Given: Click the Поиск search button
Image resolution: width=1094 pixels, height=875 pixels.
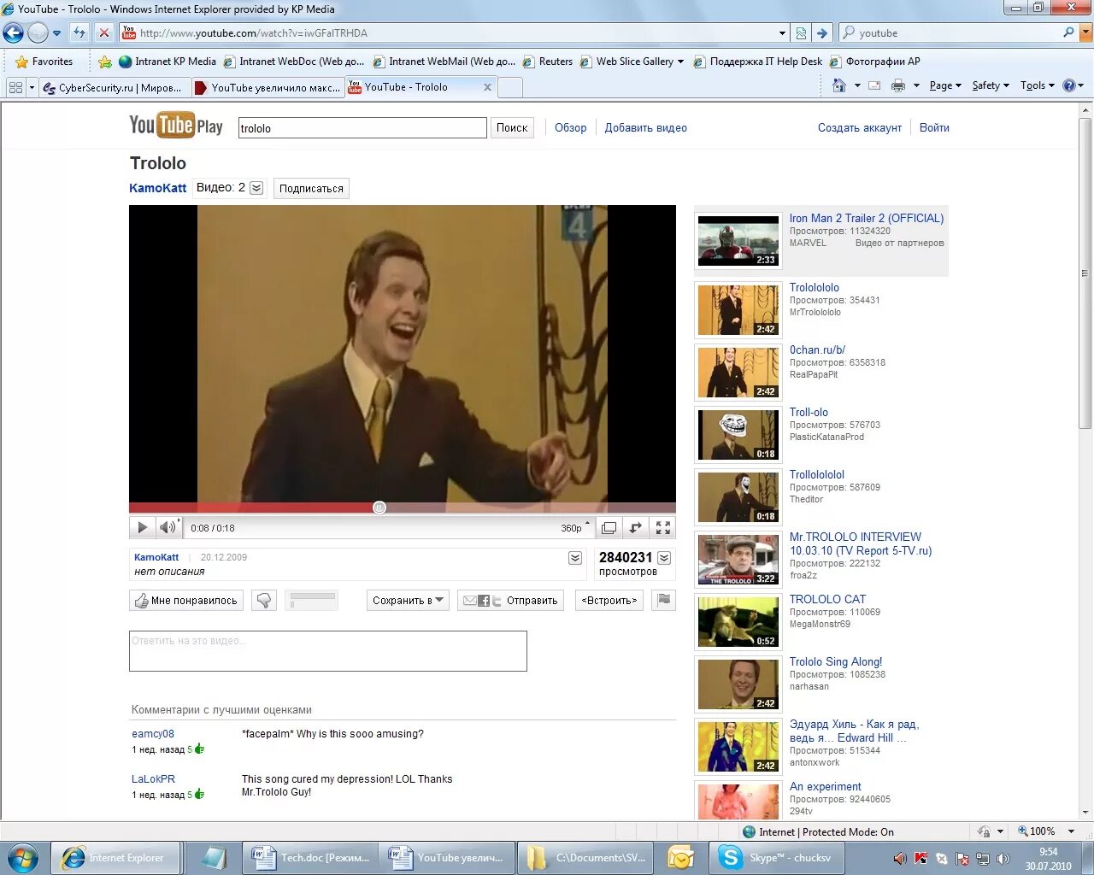Looking at the screenshot, I should (x=512, y=128).
